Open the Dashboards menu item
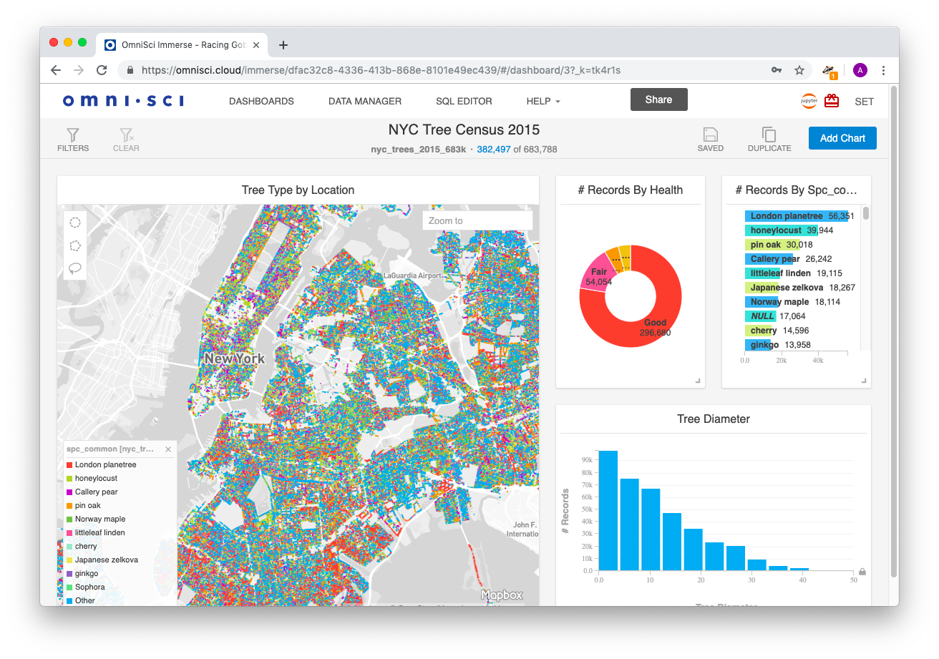Screen dimensions: 939x659 [x=261, y=101]
